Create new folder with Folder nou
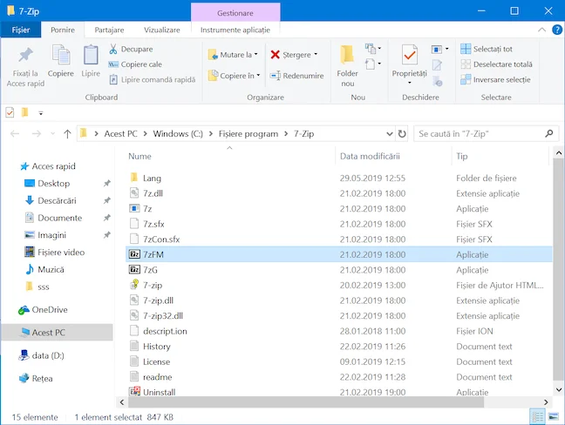The height and width of the screenshot is (425, 565). [x=347, y=66]
